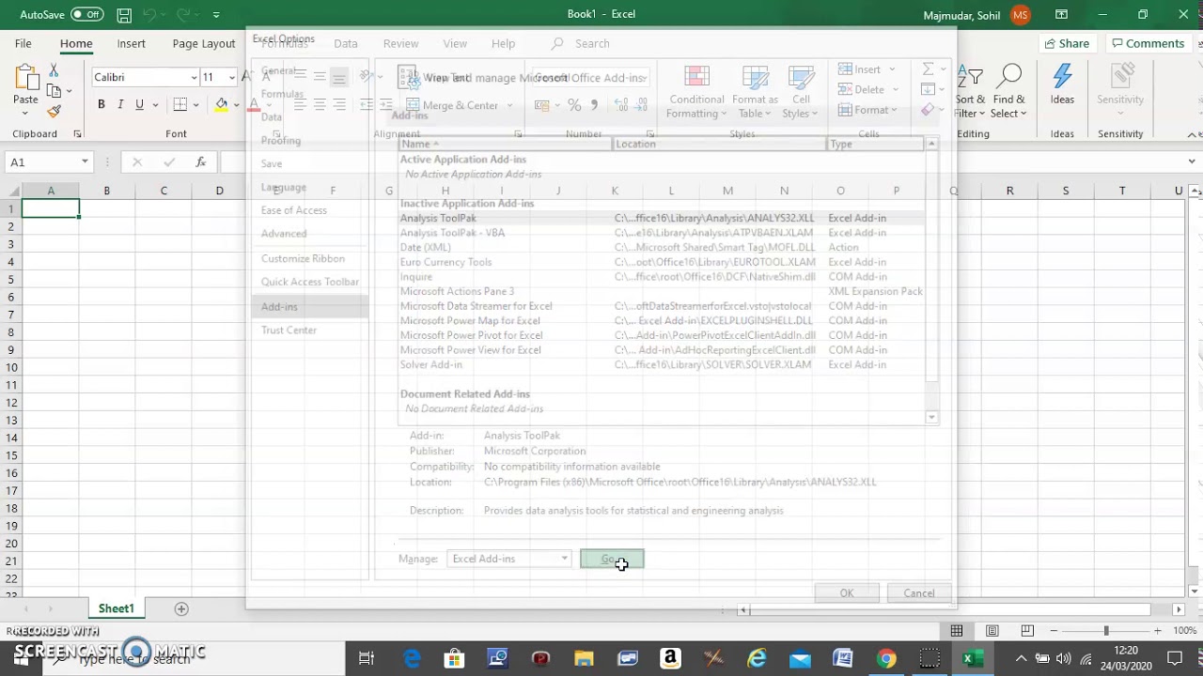Toggle Bold formatting
Screen dimensions: 1203x676
click(102, 104)
